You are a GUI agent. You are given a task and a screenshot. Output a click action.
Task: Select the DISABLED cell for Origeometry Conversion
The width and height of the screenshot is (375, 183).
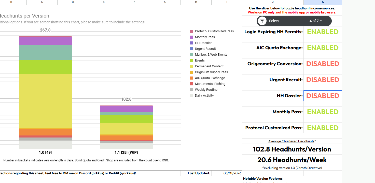pos(323,64)
